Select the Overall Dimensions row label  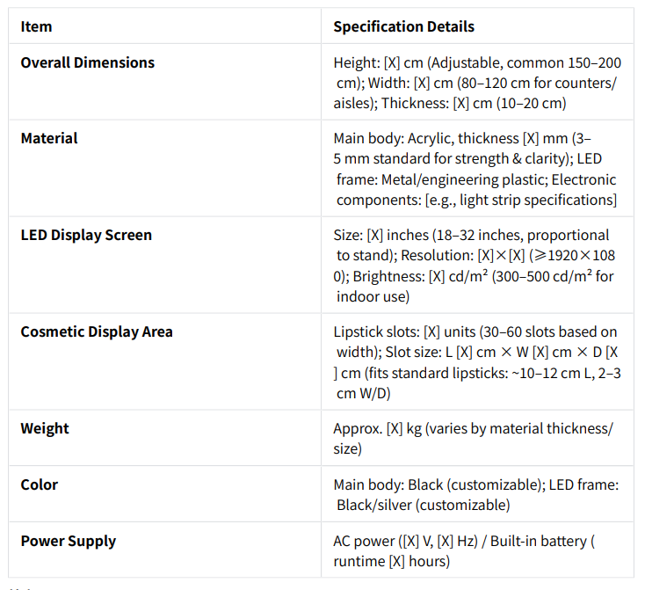88,62
